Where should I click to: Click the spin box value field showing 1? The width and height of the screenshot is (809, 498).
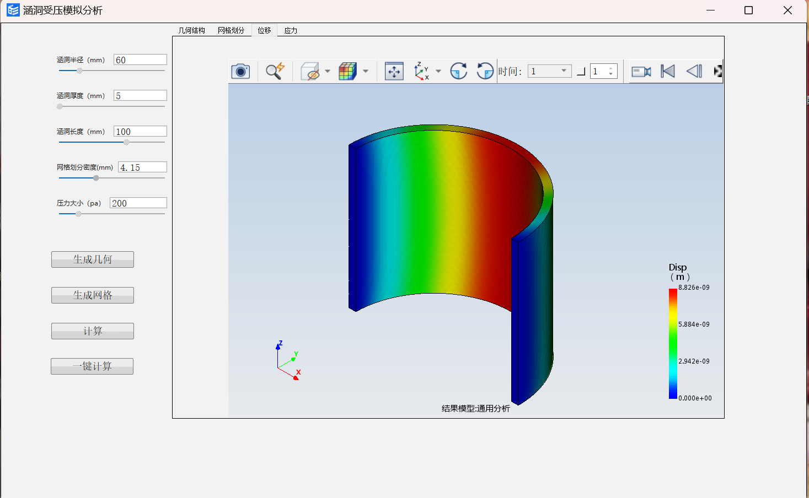tap(598, 71)
